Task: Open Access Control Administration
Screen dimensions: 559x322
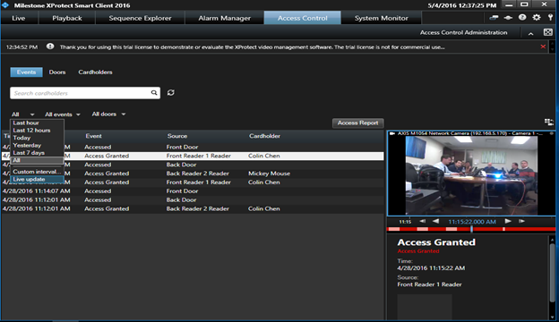Action: point(463,32)
